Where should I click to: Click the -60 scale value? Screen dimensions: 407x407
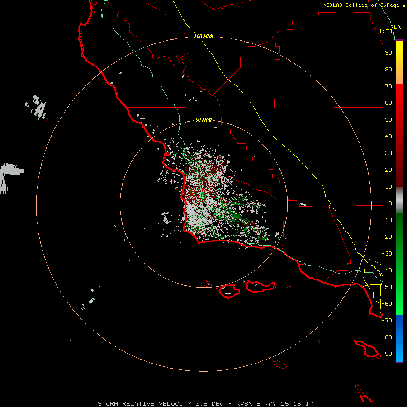click(x=387, y=304)
